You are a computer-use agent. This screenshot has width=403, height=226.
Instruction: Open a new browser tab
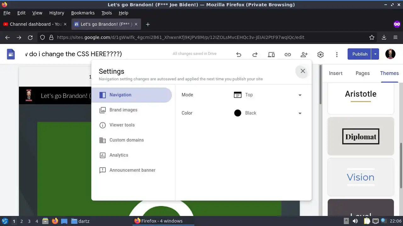coord(148,24)
